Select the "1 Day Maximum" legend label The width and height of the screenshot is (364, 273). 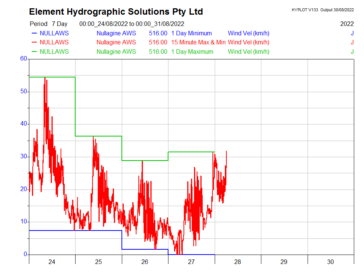192,52
